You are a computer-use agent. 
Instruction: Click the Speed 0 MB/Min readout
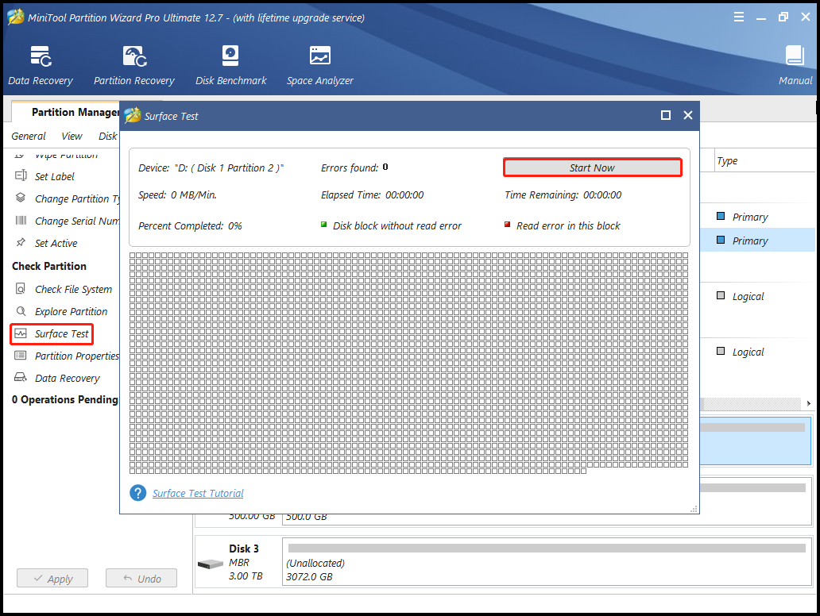click(x=177, y=195)
